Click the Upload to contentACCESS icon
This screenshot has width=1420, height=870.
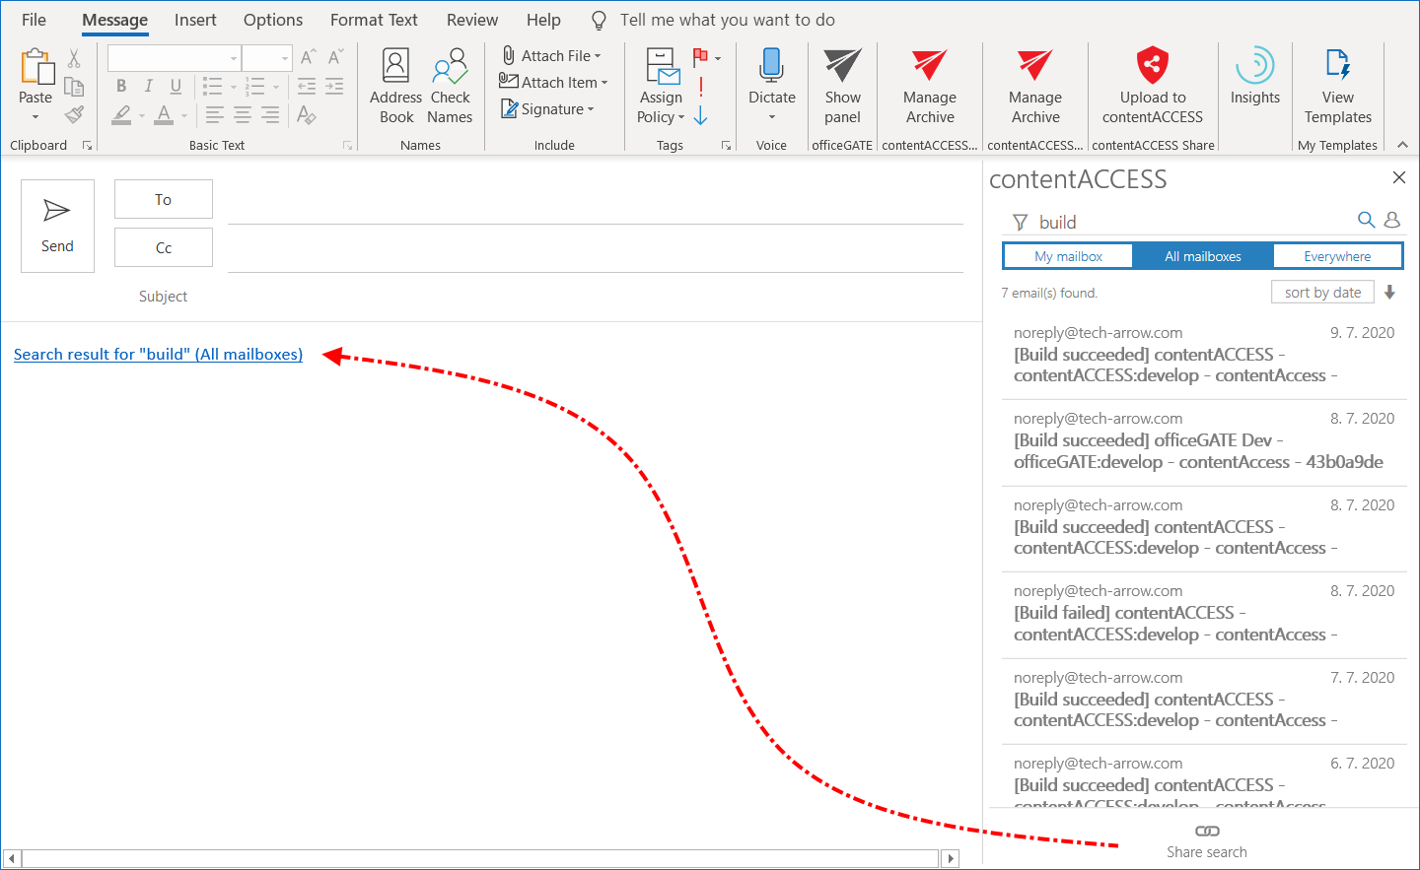pyautogui.click(x=1152, y=67)
